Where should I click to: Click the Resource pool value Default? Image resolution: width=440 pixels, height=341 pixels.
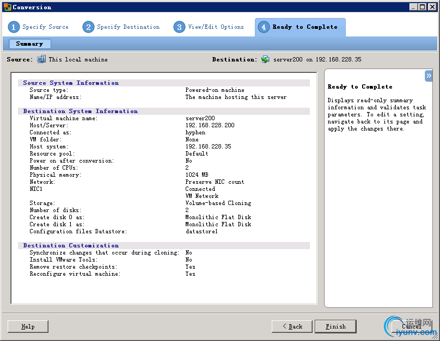click(x=197, y=153)
